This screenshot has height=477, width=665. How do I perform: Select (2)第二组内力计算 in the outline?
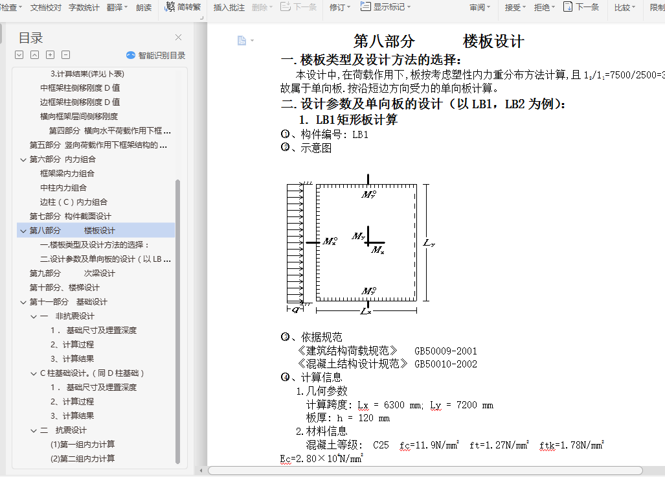click(82, 459)
